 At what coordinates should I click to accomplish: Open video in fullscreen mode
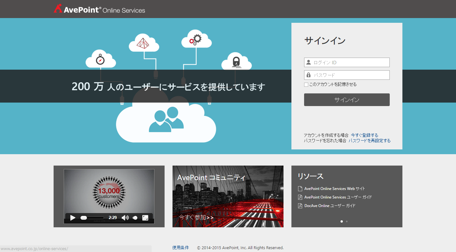coord(145,218)
